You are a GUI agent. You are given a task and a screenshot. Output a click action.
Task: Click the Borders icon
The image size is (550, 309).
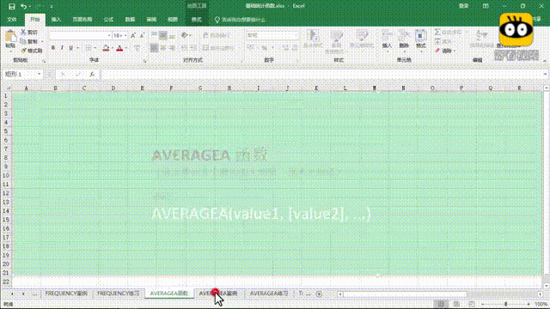89,48
